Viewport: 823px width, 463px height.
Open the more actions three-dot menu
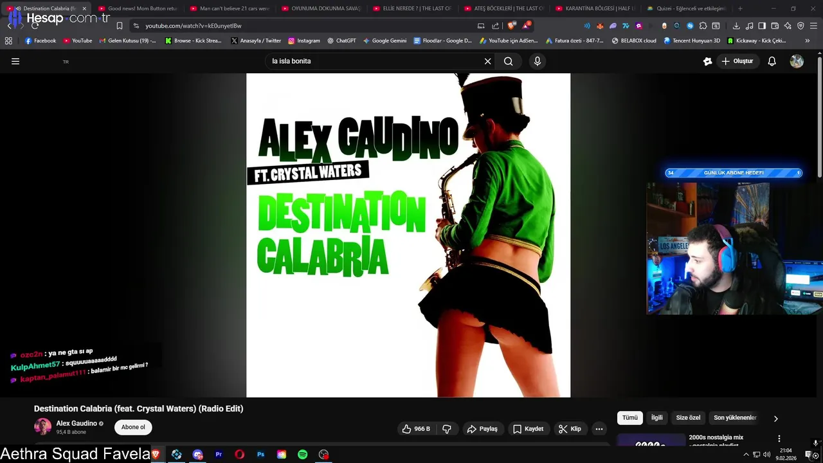coord(599,429)
